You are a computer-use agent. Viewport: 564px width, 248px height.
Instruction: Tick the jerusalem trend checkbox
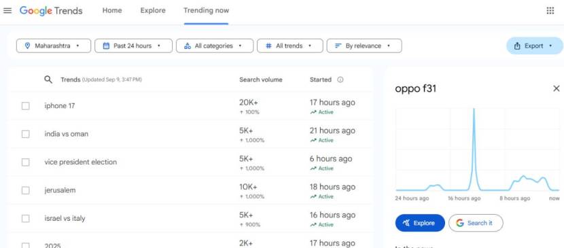26,190
